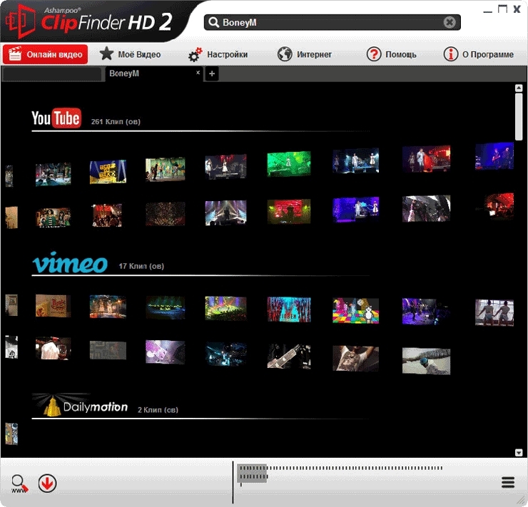Clear the BoneyM search text
This screenshot has height=507, width=528.
pos(450,22)
